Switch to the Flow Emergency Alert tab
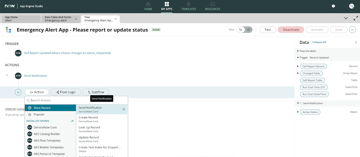Screen dimensions: 360x157 [100, 19]
